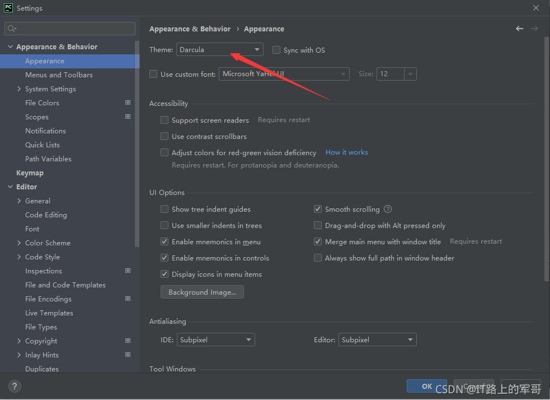Enable Sync with OS checkbox
The height and width of the screenshot is (400, 550).
(x=276, y=50)
